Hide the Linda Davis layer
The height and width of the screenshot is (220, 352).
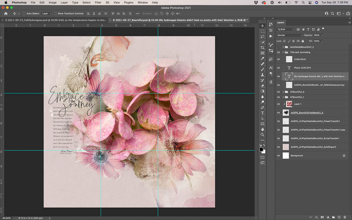[278, 59]
